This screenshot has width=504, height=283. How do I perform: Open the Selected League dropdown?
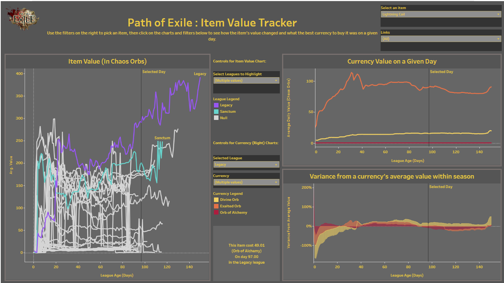coord(246,164)
